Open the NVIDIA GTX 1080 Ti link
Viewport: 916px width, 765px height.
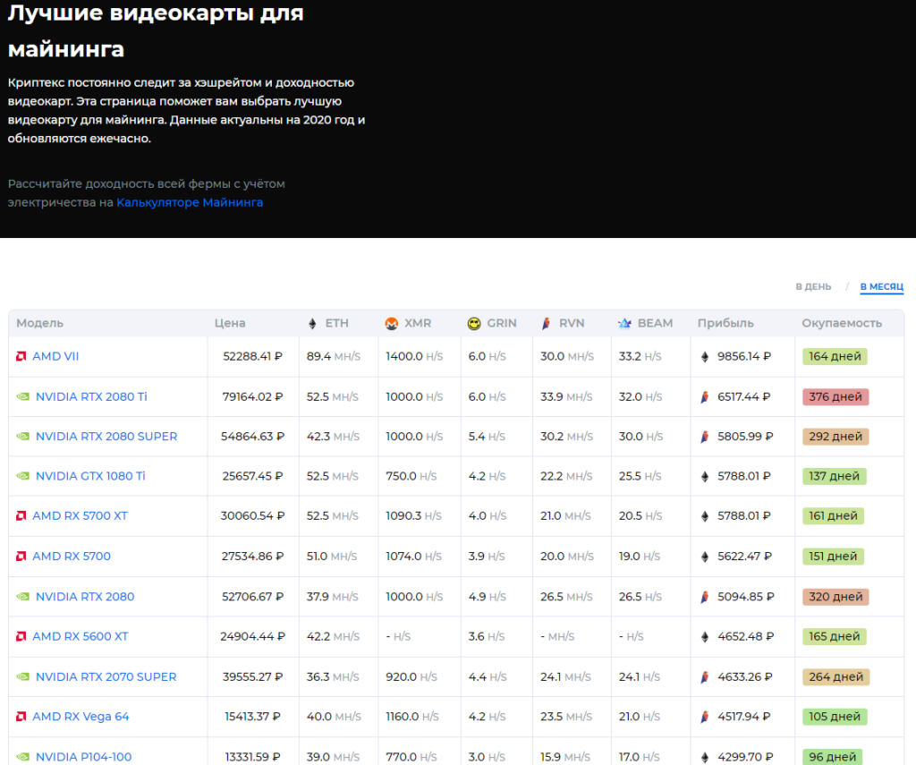(90, 476)
